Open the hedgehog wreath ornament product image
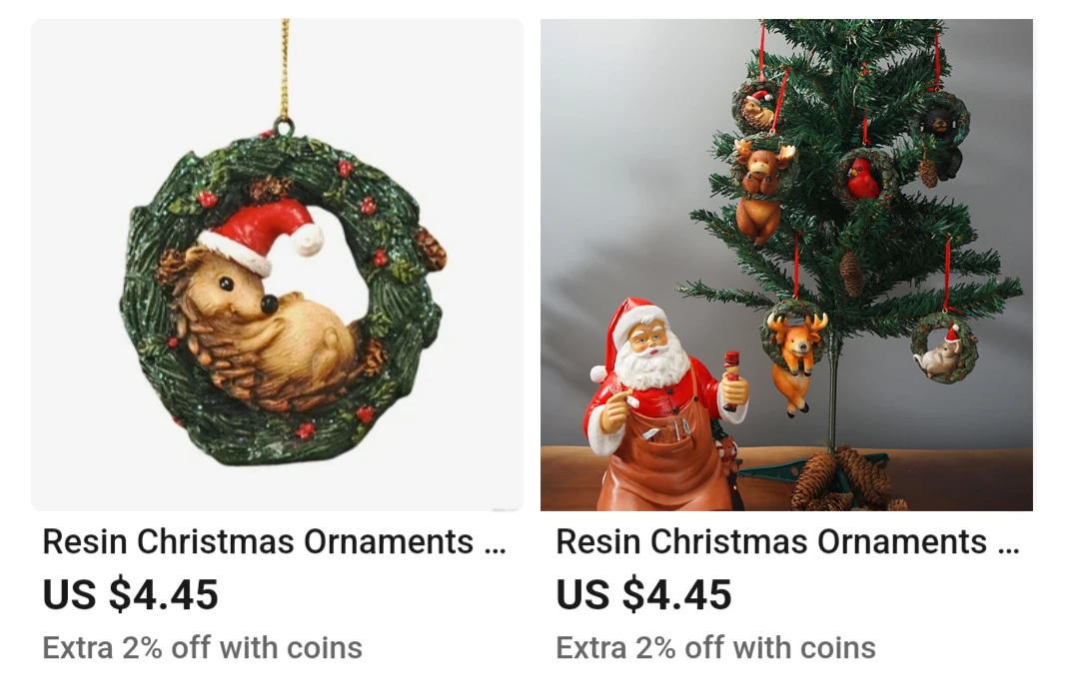 tap(277, 265)
